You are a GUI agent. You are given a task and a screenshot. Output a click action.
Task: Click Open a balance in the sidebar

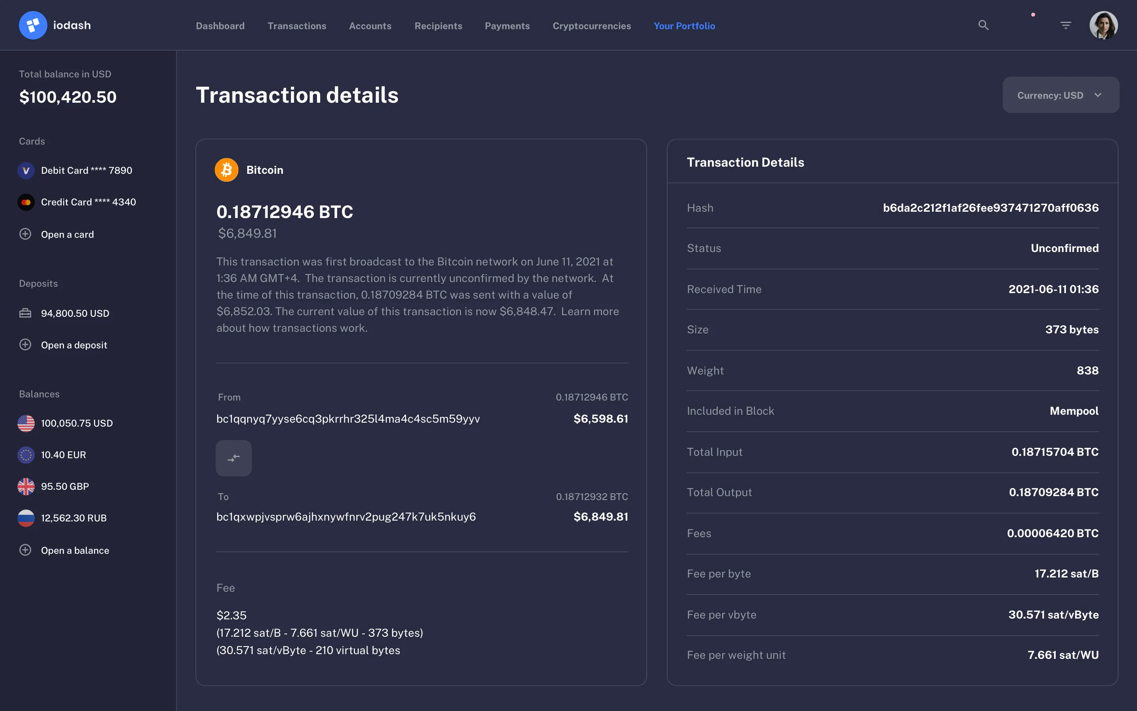click(x=75, y=550)
